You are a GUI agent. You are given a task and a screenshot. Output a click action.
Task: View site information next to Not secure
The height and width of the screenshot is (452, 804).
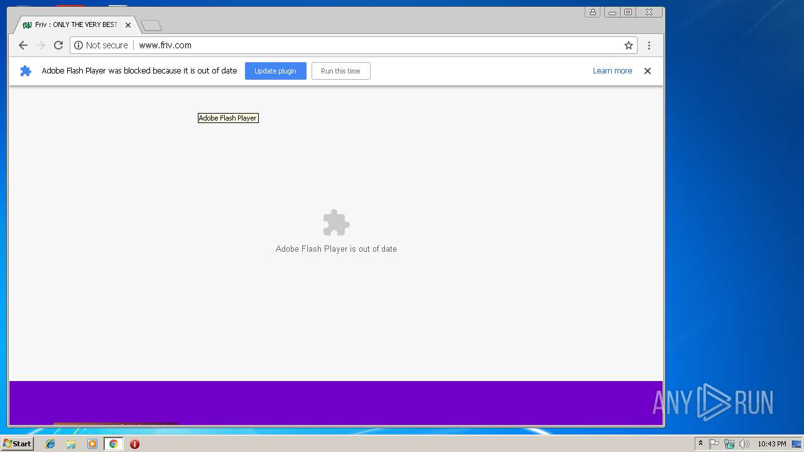pos(79,45)
